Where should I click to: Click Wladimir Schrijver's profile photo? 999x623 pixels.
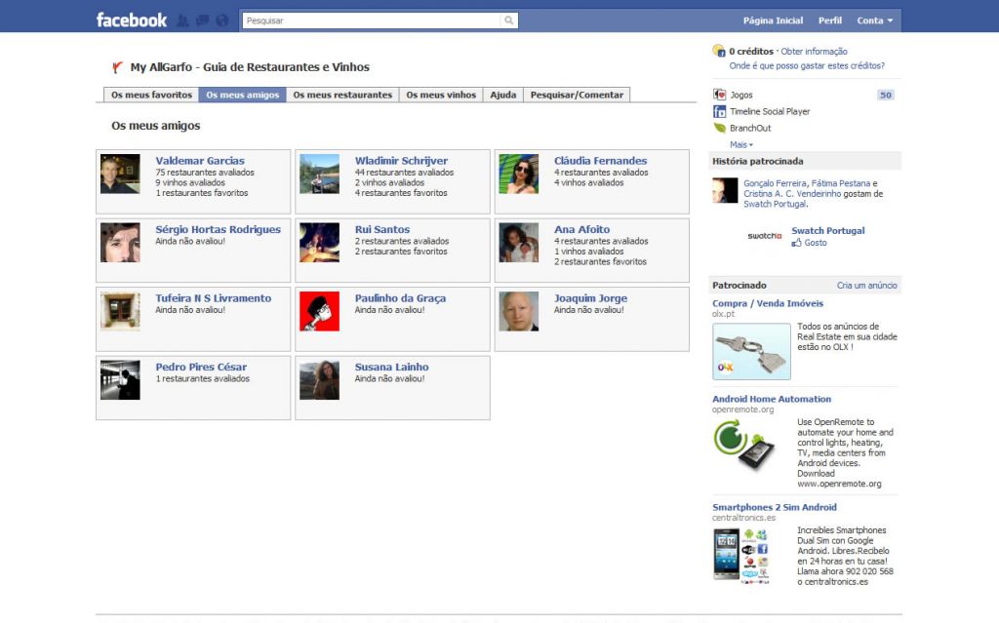tap(319, 174)
